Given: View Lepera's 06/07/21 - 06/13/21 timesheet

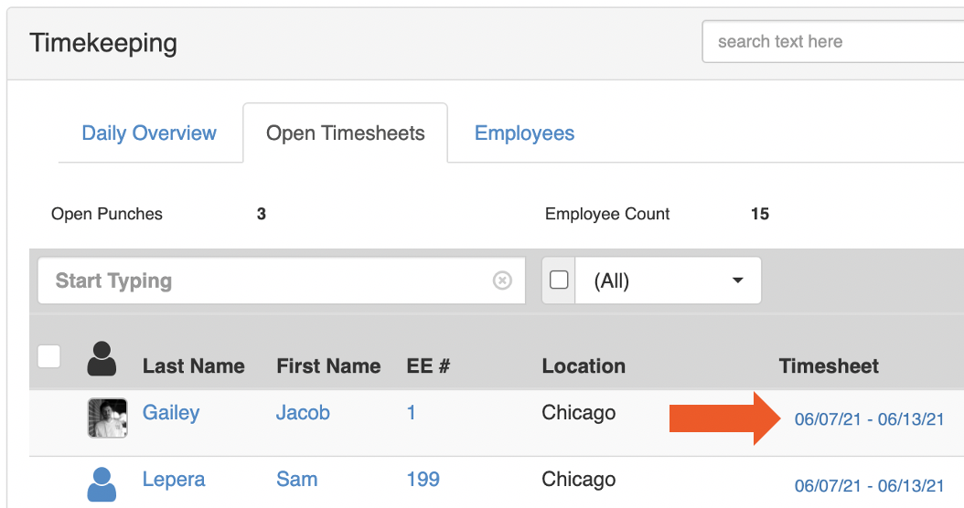Looking at the screenshot, I should [x=869, y=485].
